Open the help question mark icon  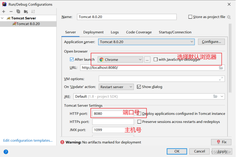click(6, 152)
